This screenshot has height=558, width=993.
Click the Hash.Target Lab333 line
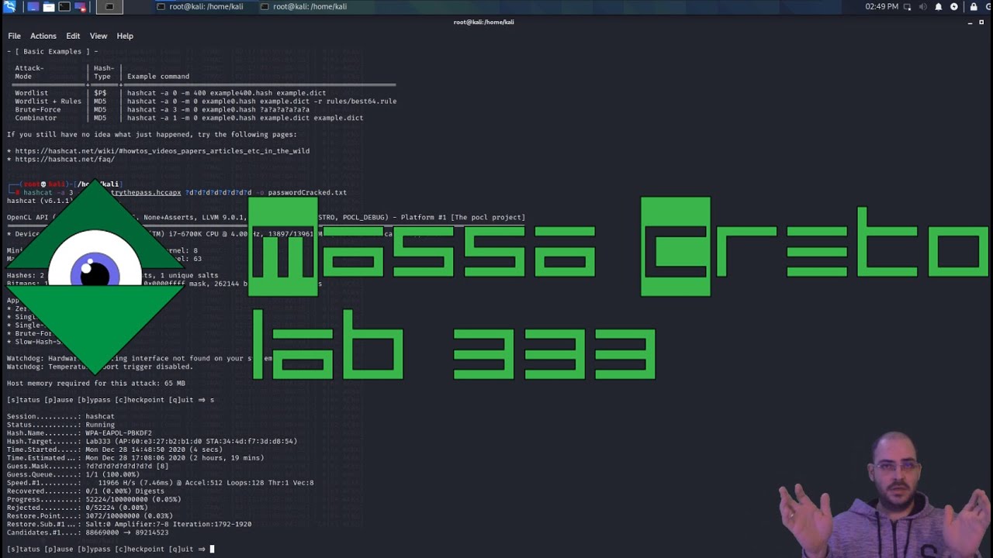point(152,442)
